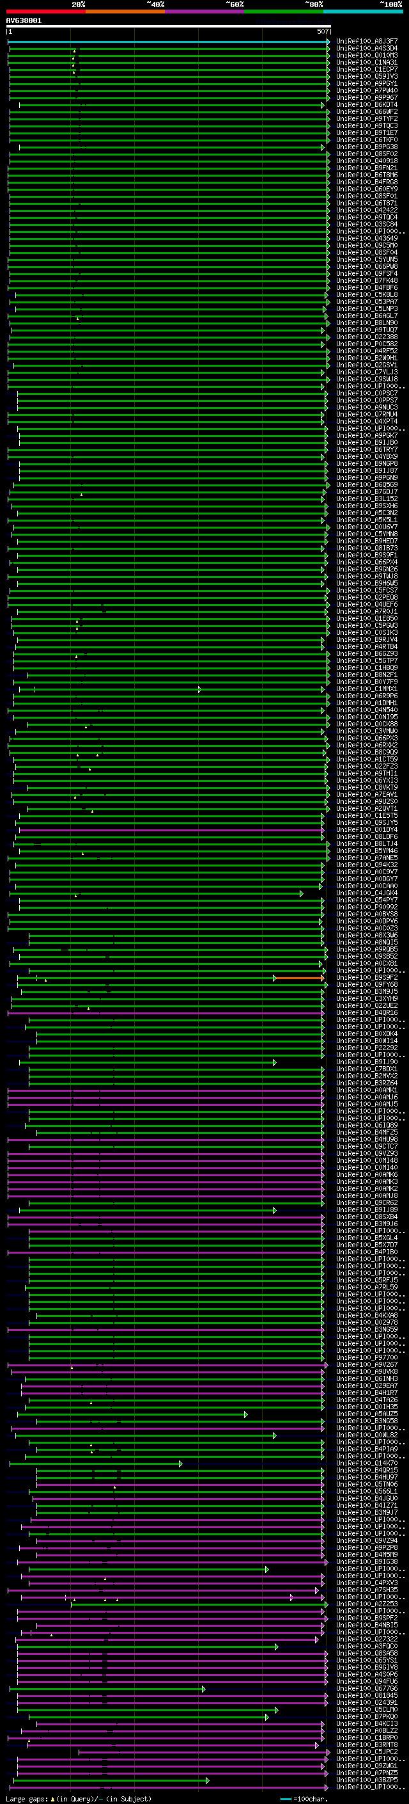Select hit label UniRef100_O81845
The image size is (409, 1804).
pos(366,1695)
